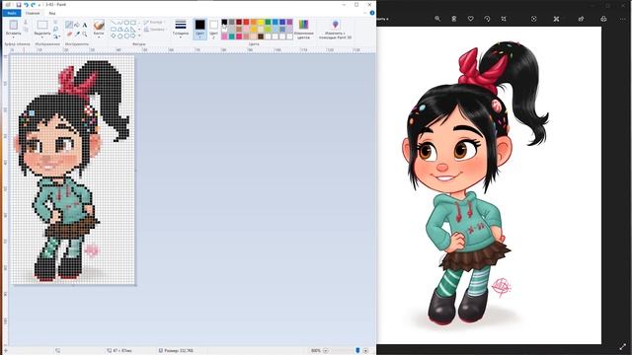Click the Vanellope image in Photos viewer
This screenshot has height=355, width=632.
489,185
